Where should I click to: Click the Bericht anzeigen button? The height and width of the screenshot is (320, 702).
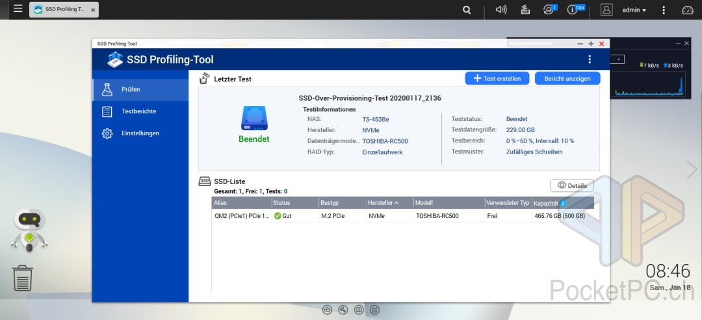[567, 79]
